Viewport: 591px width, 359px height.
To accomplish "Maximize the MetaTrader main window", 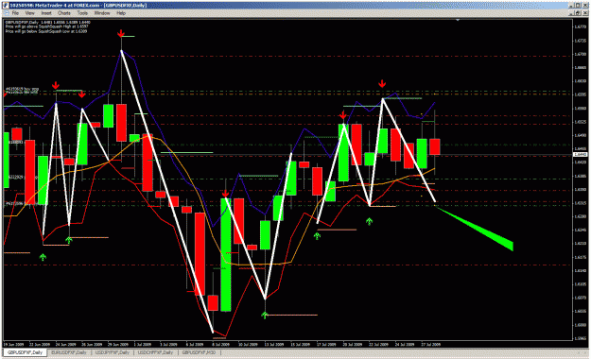I will pos(578,6).
